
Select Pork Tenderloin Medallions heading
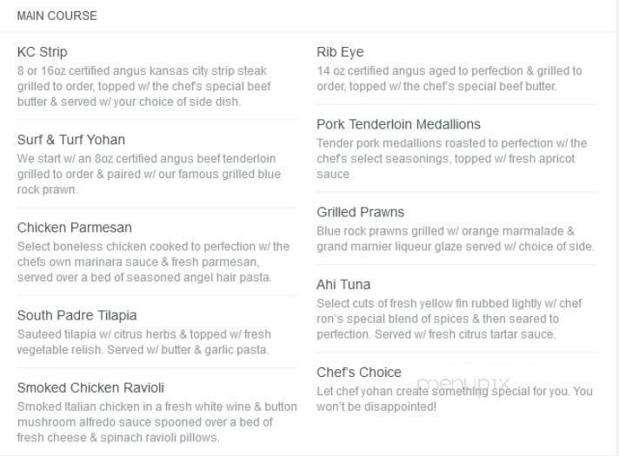click(x=398, y=124)
